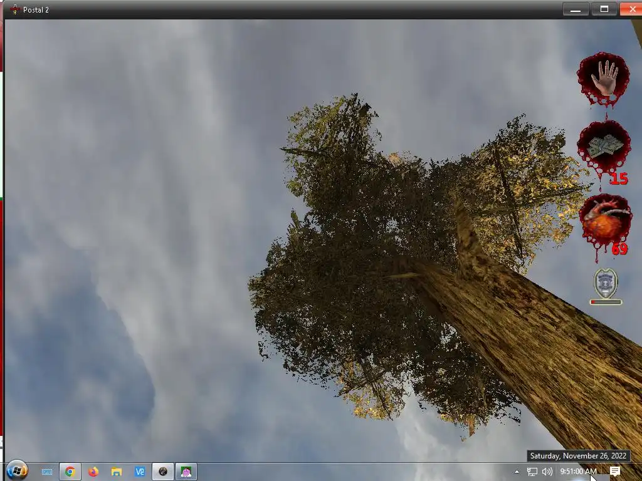642x481 pixels.
Task: Switch to Google Chrome in taskbar
Action: tap(70, 472)
